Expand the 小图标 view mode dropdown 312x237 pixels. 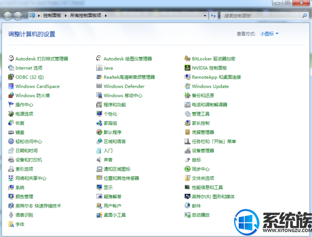click(269, 34)
